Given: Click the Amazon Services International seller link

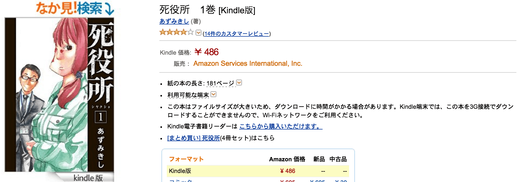Looking at the screenshot, I should (248, 63).
